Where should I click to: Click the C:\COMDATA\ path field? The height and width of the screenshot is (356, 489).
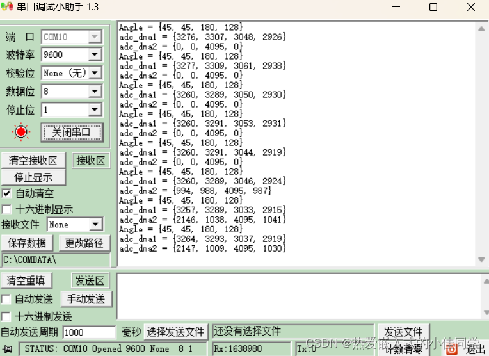coord(56,259)
